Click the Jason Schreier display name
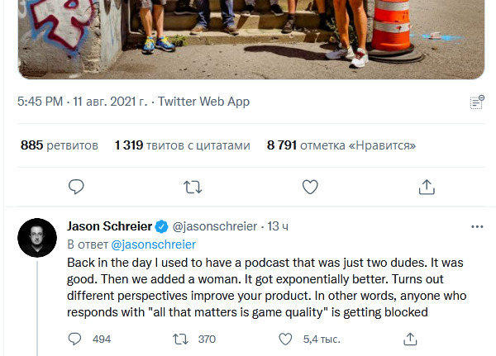The width and height of the screenshot is (496, 356). [109, 225]
